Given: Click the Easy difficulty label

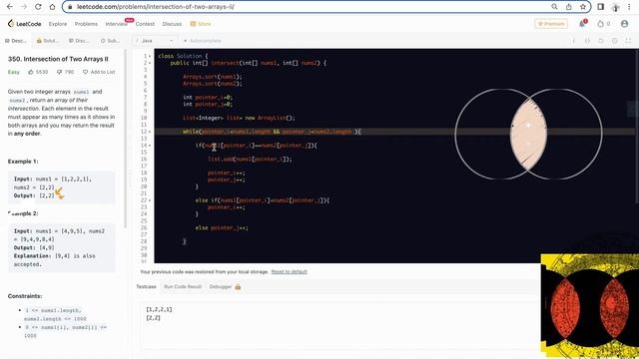Looking at the screenshot, I should pos(13,72).
